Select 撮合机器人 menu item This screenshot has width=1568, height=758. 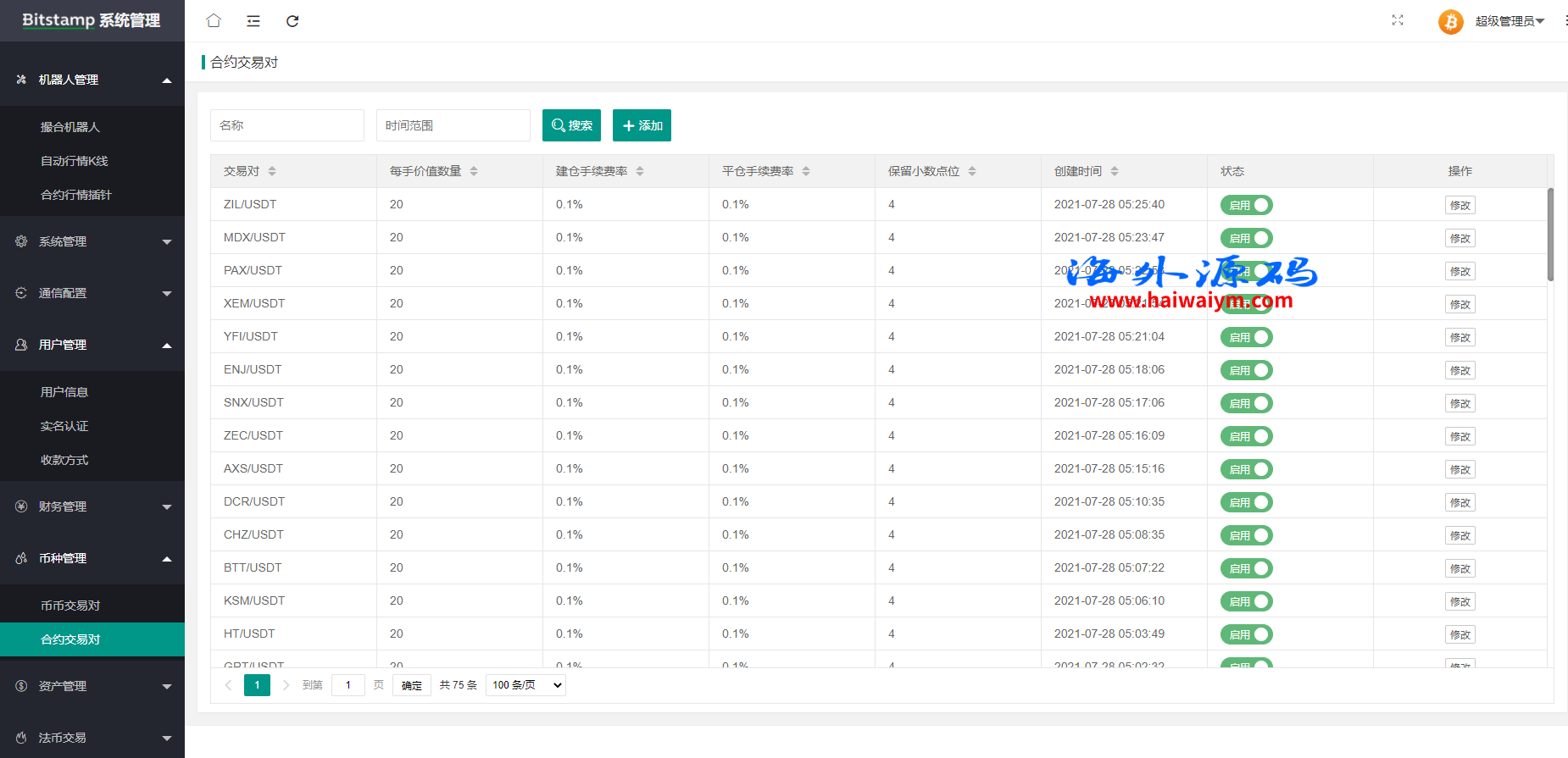point(70,127)
